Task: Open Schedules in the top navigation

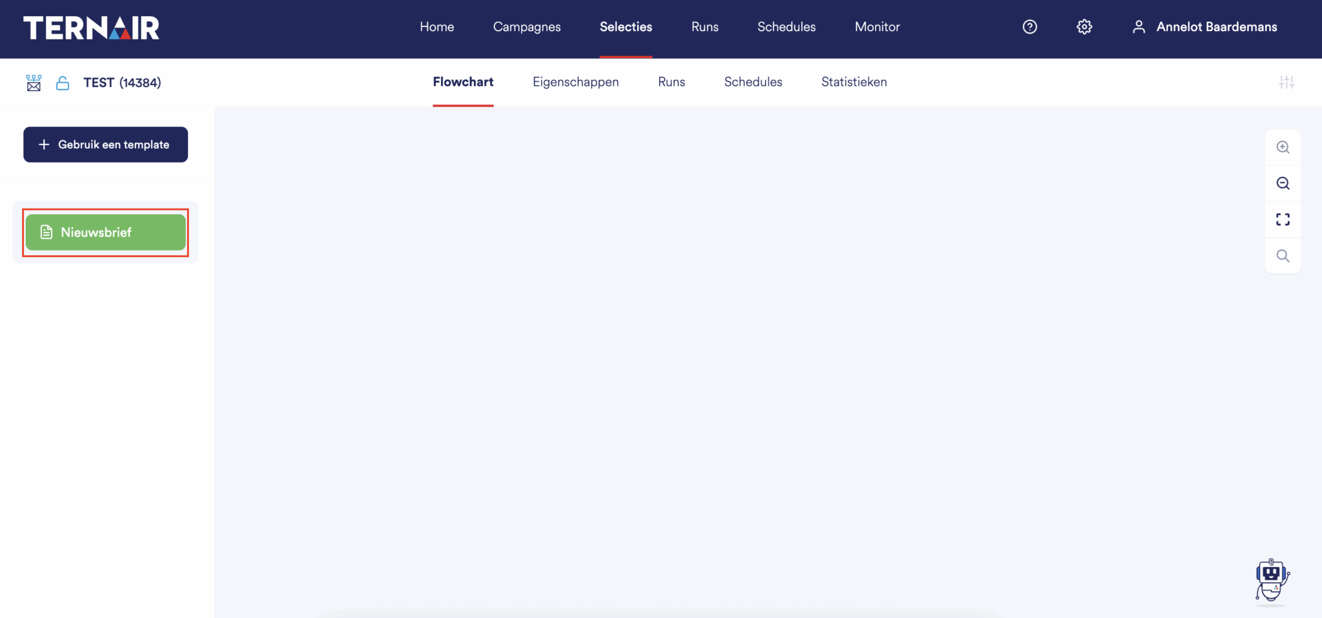Action: pyautogui.click(x=786, y=26)
